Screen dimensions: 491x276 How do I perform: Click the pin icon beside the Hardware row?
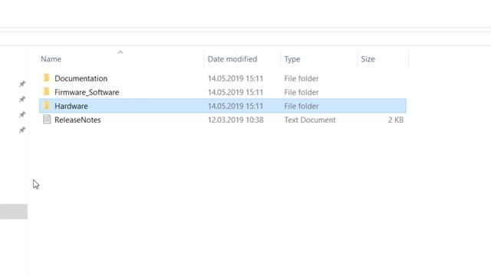(x=22, y=114)
